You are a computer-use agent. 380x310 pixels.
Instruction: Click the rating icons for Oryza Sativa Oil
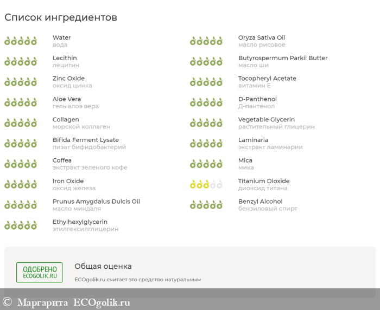206,41
